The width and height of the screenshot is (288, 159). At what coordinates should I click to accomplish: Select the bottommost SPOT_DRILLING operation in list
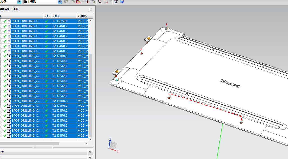click(26, 136)
